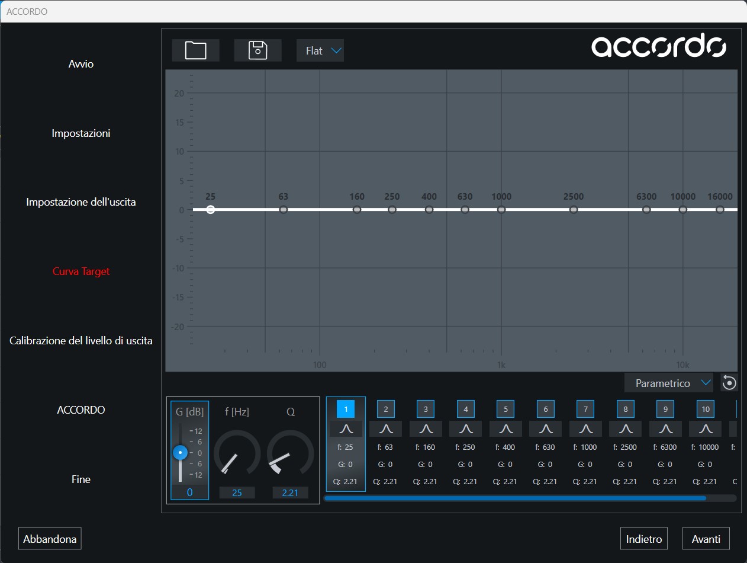
Task: Click the filter shape icon of band 10
Action: point(706,428)
